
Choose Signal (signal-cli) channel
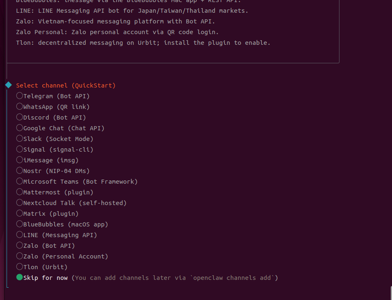tap(20, 149)
